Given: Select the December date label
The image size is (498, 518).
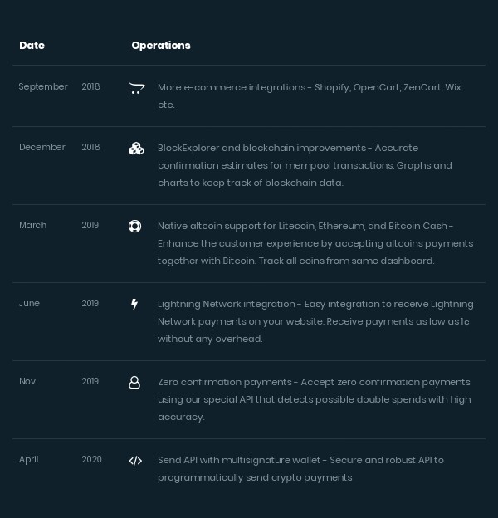Looking at the screenshot, I should [42, 148].
